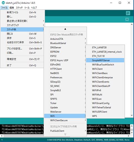
Task: Open the スケッチ menu in the menu bar
Action: click(19, 8)
